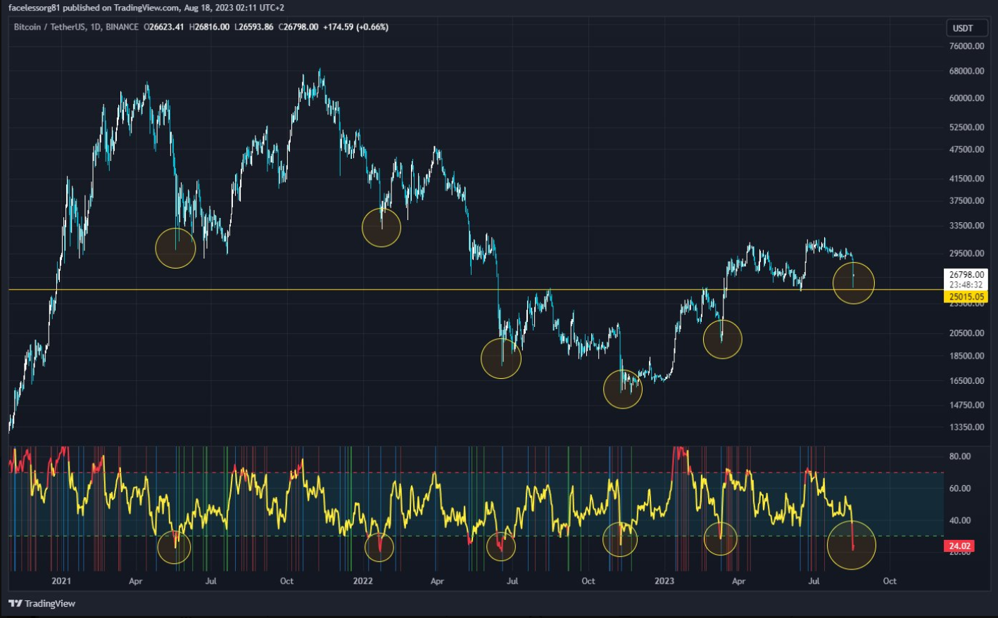Select the yellow 25015.05 price label
Image resolution: width=998 pixels, height=618 pixels.
tap(966, 297)
